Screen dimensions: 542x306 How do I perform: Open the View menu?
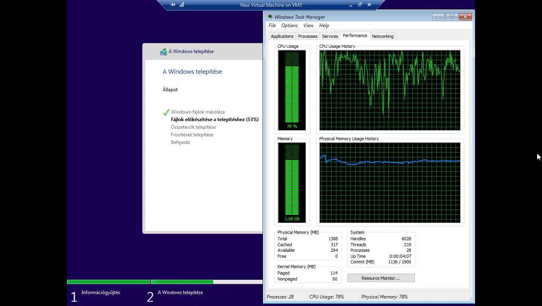[x=308, y=25]
